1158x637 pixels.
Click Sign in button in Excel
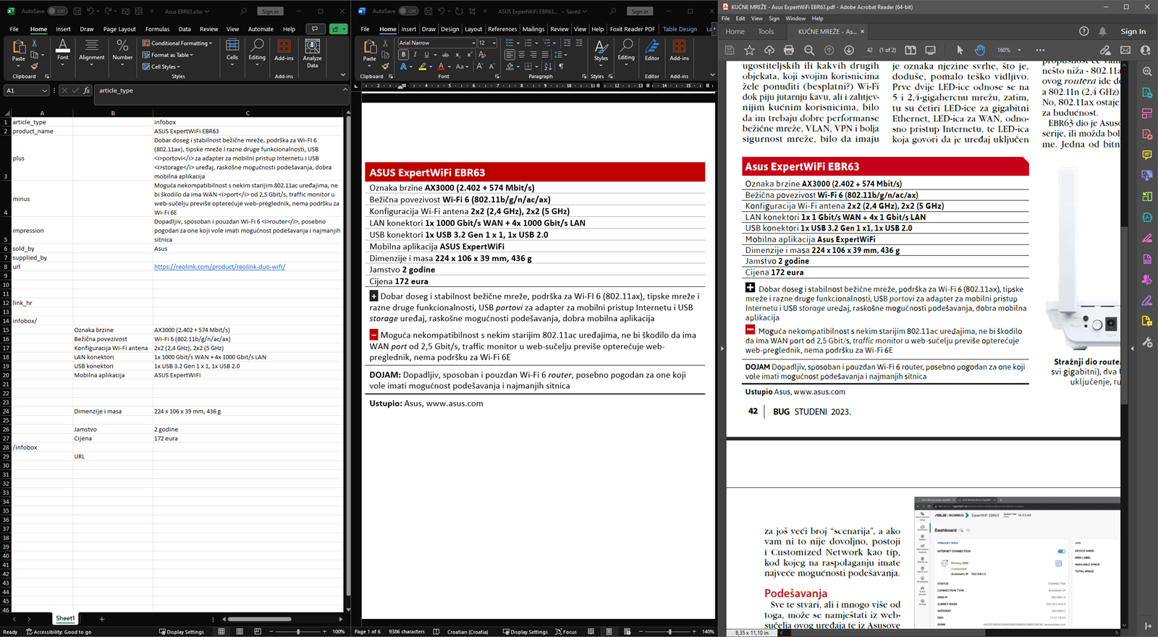pos(271,12)
